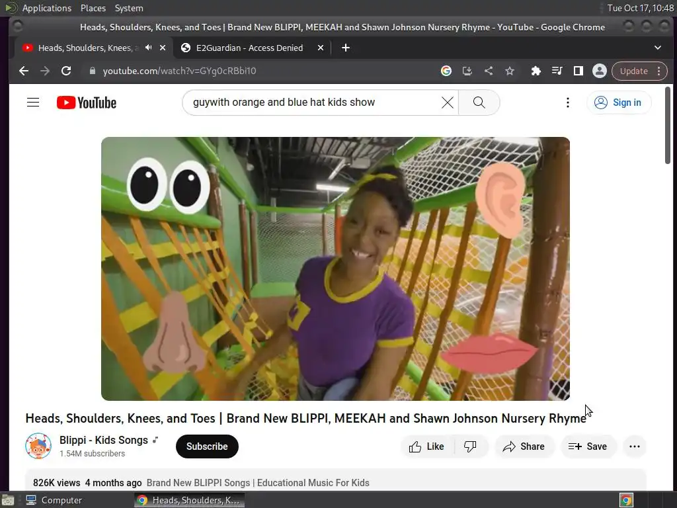
Task: Pause the video by clicking the player
Action: coord(335,269)
